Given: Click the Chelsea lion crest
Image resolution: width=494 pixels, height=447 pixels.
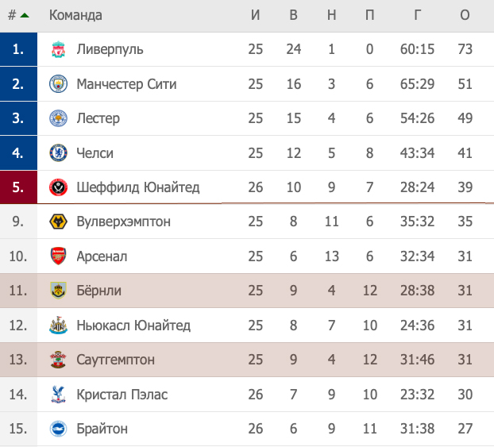Looking at the screenshot, I should tap(58, 152).
